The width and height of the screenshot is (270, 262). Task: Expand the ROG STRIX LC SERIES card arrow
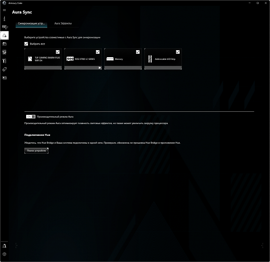(x=100, y=68)
